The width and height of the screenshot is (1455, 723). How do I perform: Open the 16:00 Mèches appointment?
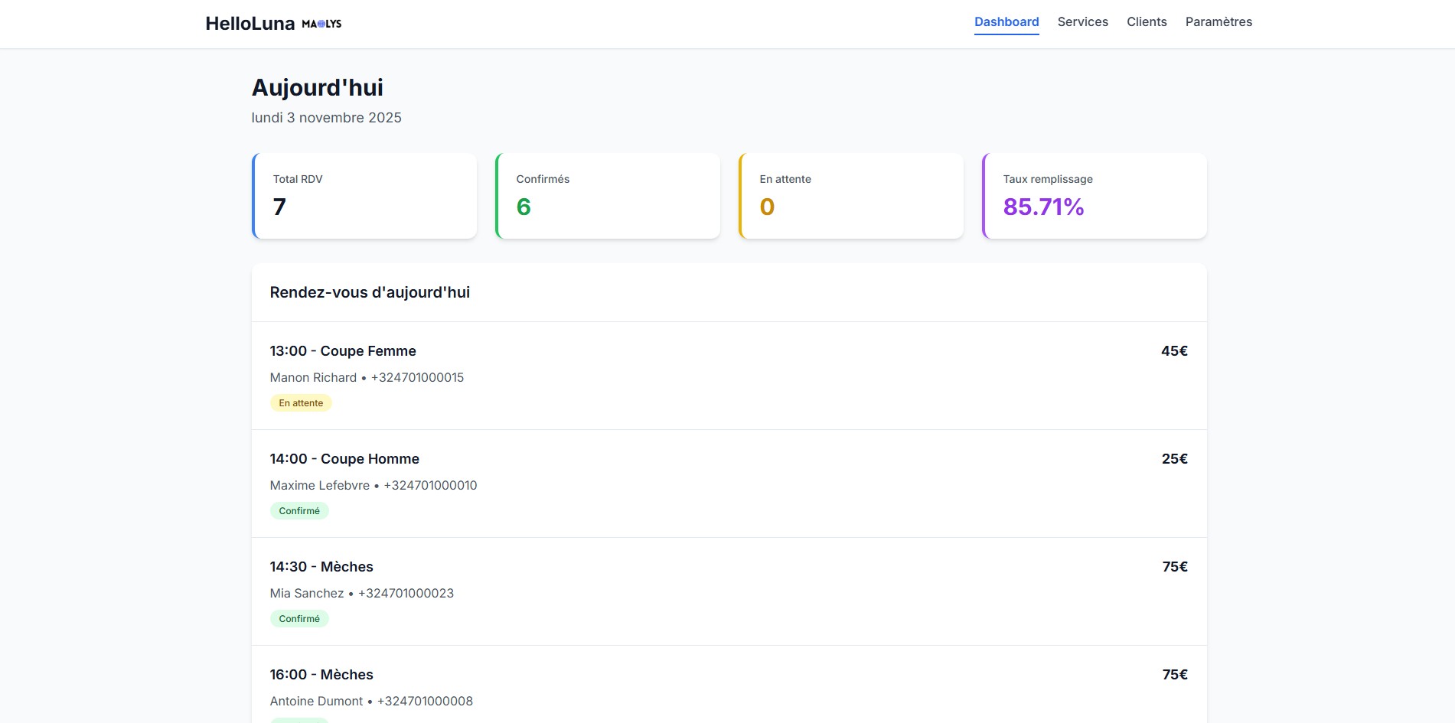pos(321,675)
